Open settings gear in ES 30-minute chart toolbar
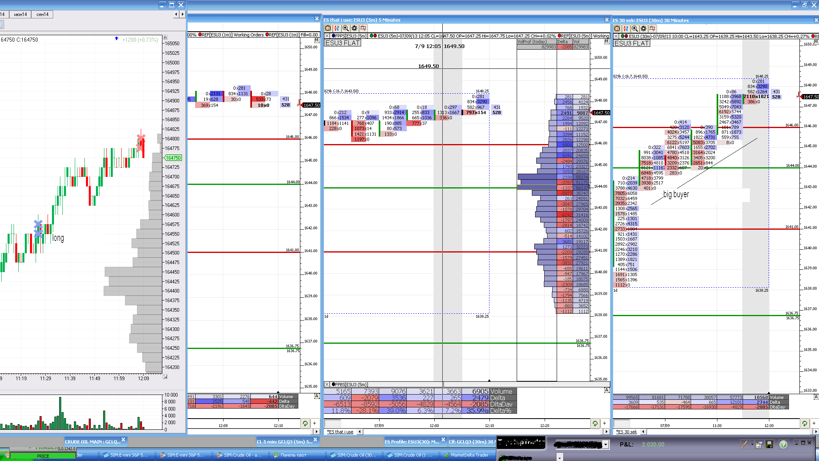This screenshot has width=819, height=461. 643,28
